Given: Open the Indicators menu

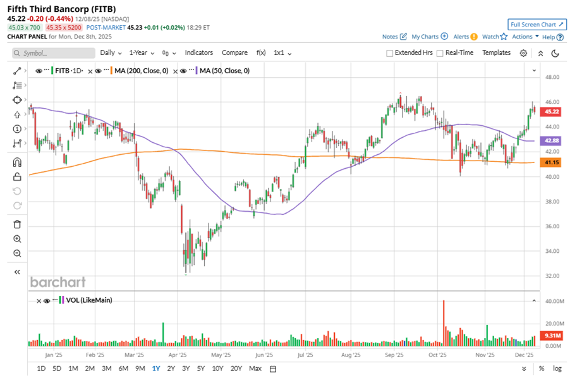Looking at the screenshot, I should [199, 52].
